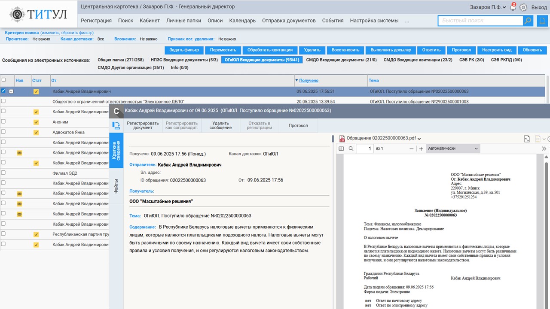Expand the PDF preview to full screen
Viewport: 550px width, 309px height.
[527, 139]
